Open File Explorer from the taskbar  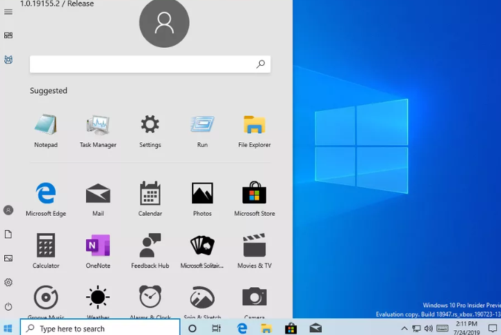click(x=266, y=328)
